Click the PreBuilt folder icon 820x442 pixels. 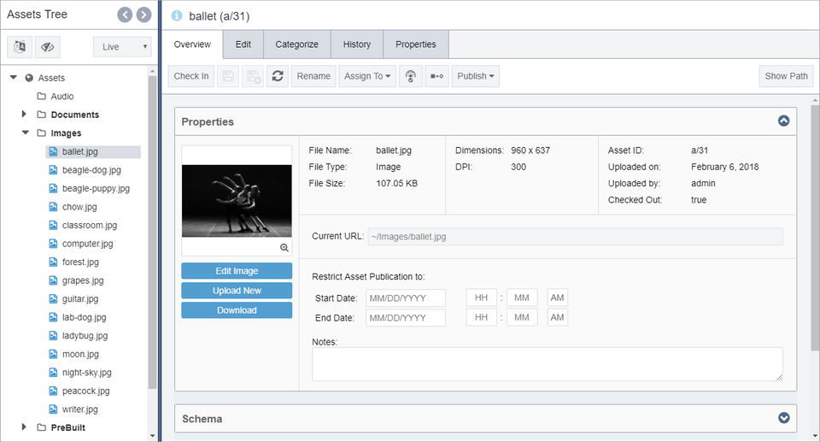(x=41, y=427)
